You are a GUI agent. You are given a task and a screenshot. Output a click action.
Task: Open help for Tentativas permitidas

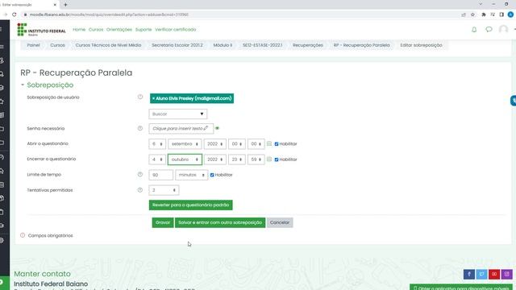point(140,190)
